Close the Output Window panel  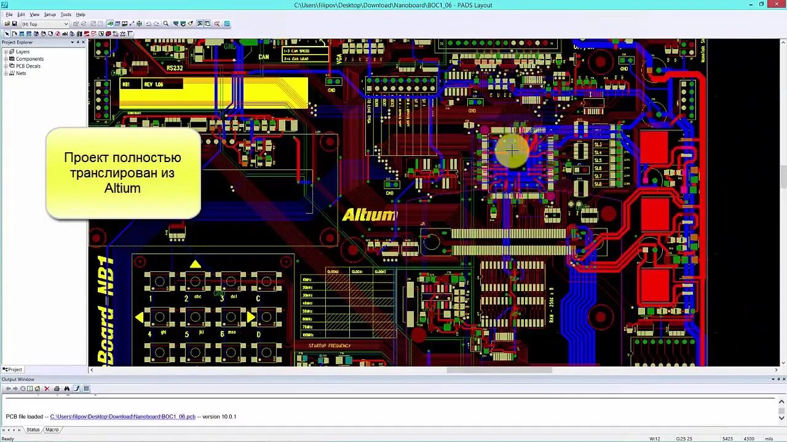(x=784, y=379)
